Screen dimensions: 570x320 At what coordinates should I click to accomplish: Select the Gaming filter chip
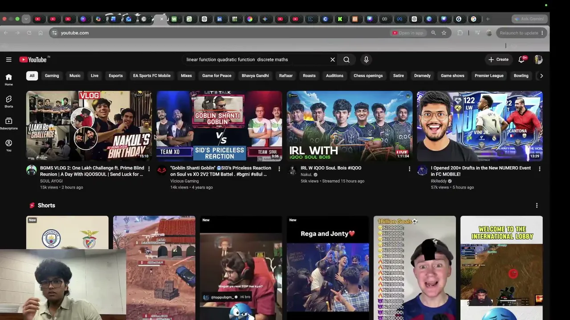pos(52,76)
